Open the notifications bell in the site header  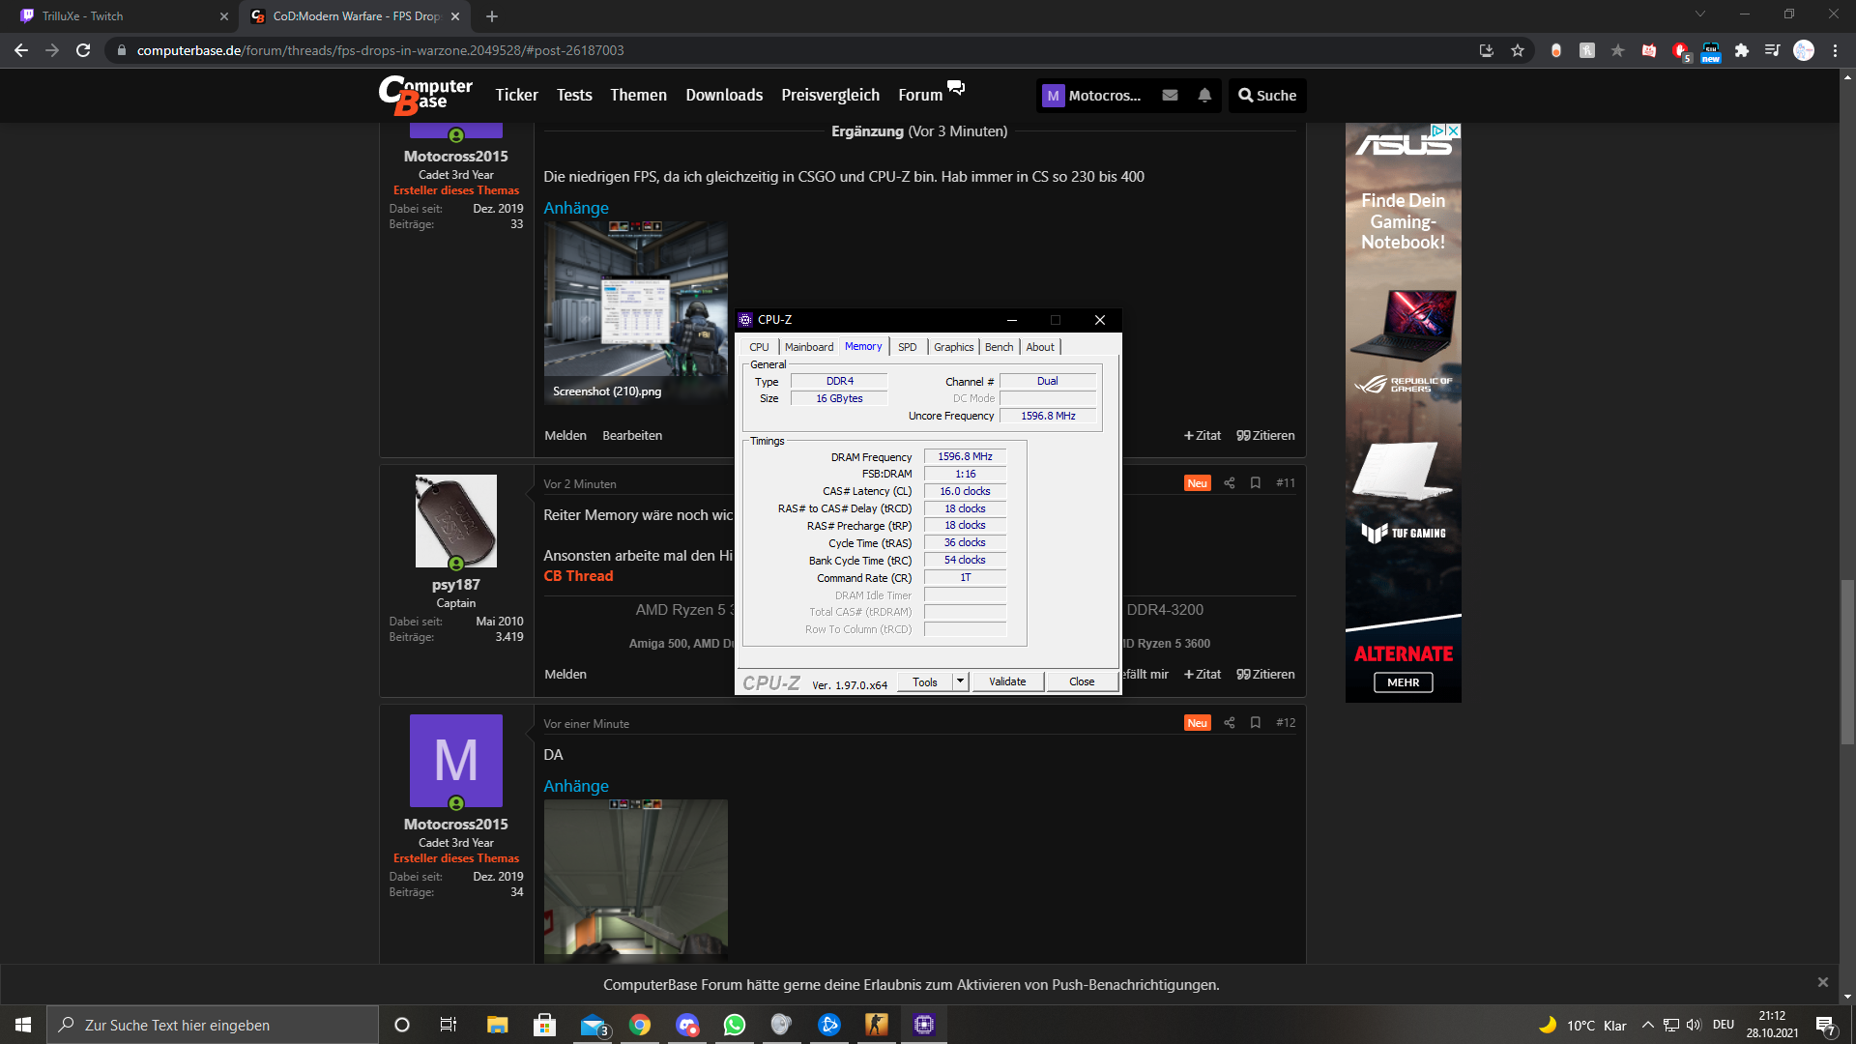pos(1204,95)
